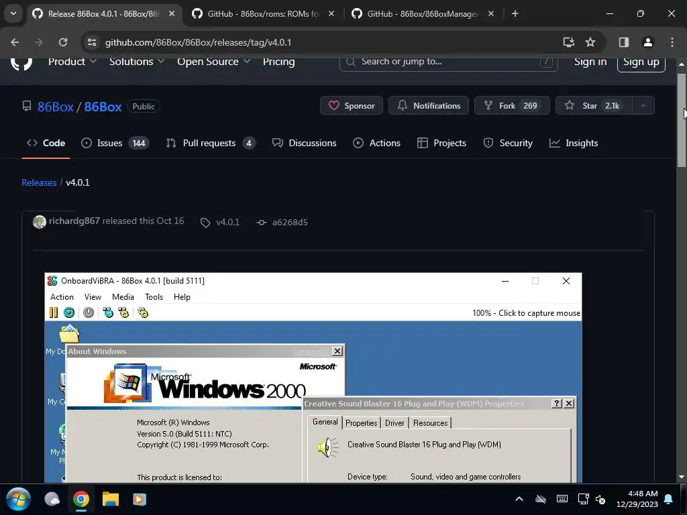Open File Explorer from taskbar
The width and height of the screenshot is (687, 515).
click(111, 499)
